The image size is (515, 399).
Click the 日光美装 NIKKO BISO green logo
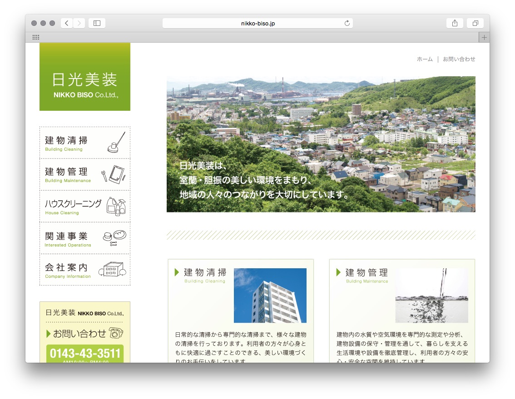pos(85,77)
